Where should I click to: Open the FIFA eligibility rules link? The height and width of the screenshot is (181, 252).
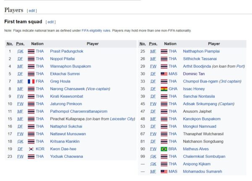coord(96,30)
